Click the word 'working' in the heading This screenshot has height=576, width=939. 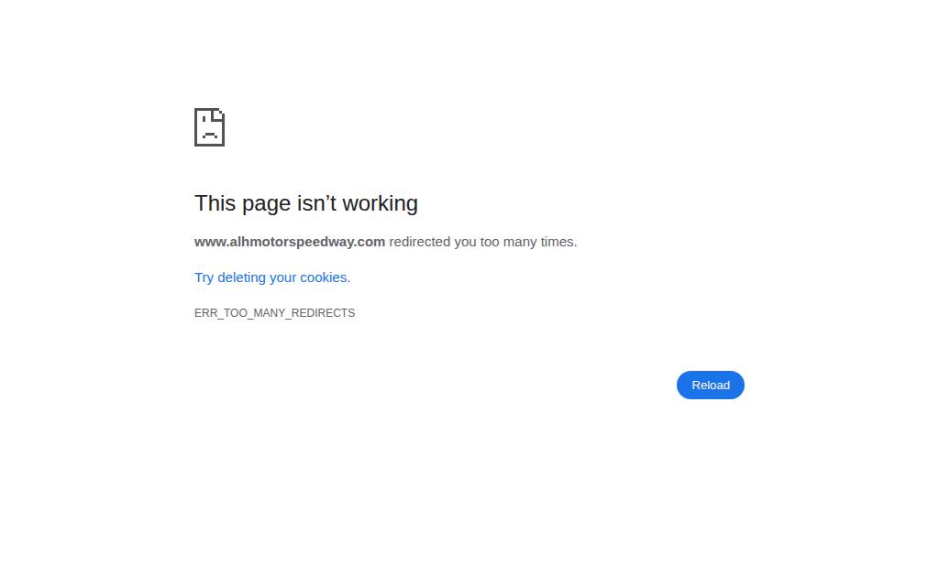(381, 203)
